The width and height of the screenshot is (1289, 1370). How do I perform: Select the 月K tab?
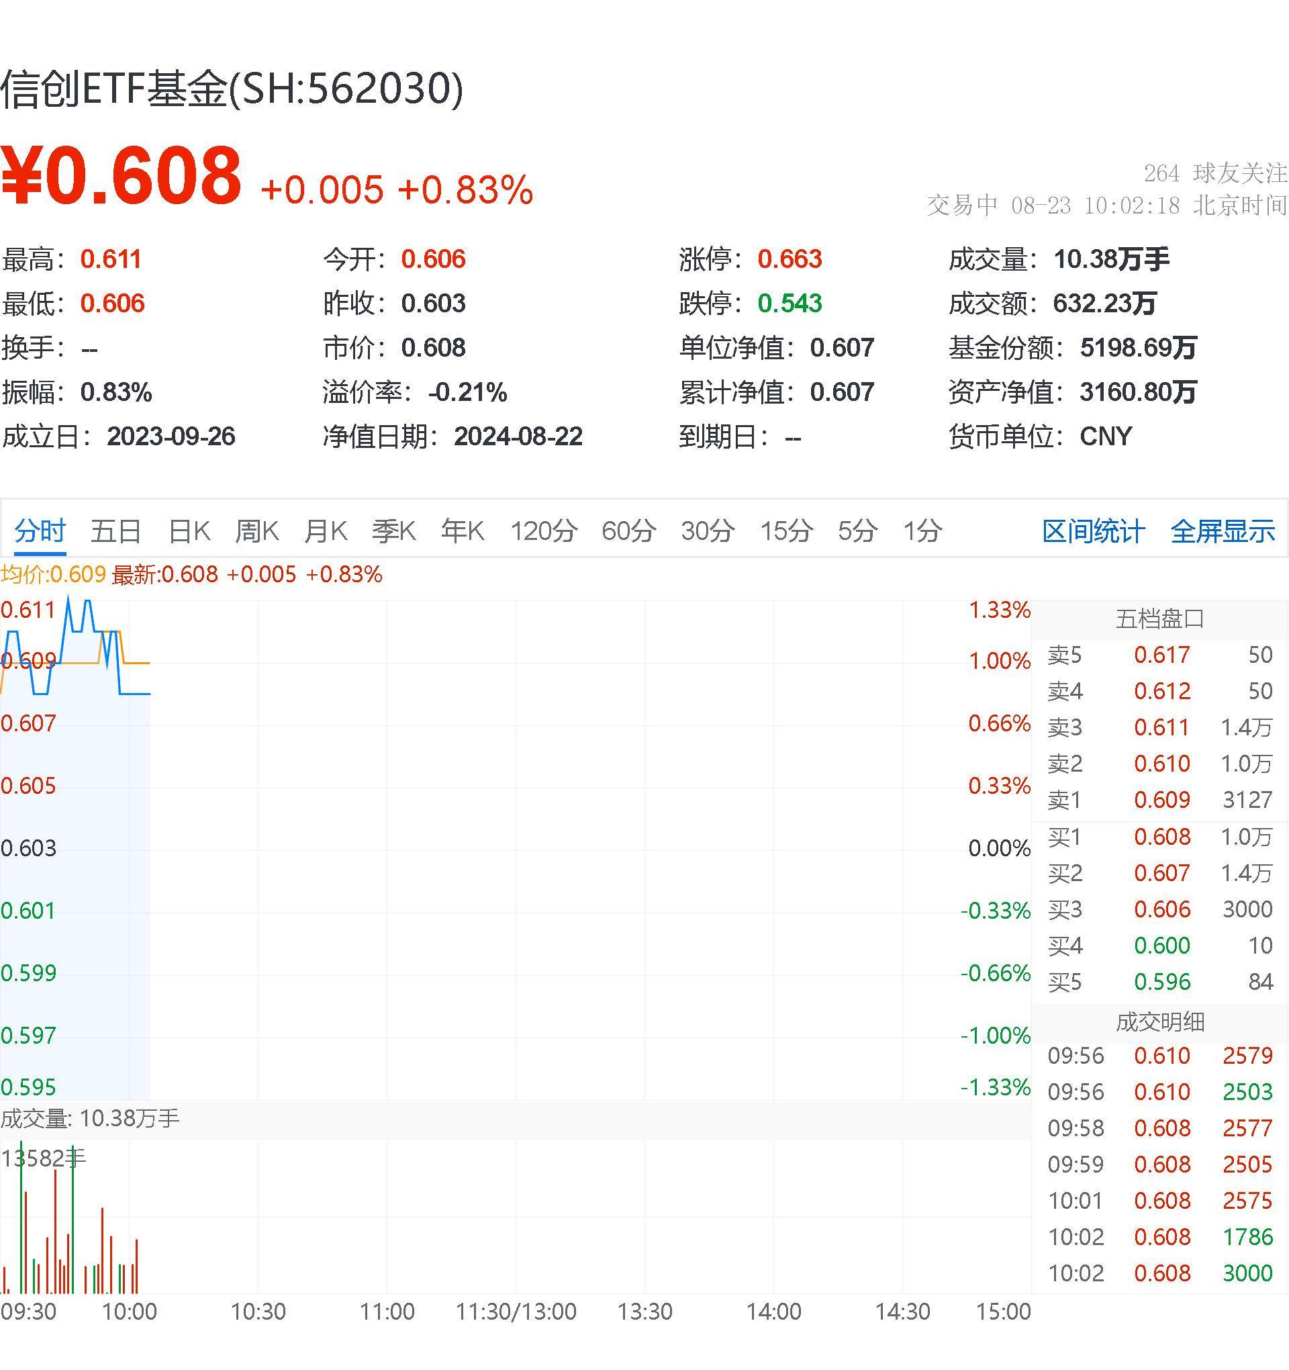(326, 531)
